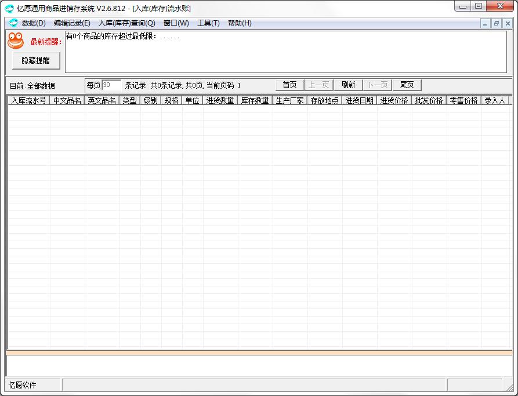
Task: Open the 编辑记录(E) menu
Action: pyautogui.click(x=72, y=23)
